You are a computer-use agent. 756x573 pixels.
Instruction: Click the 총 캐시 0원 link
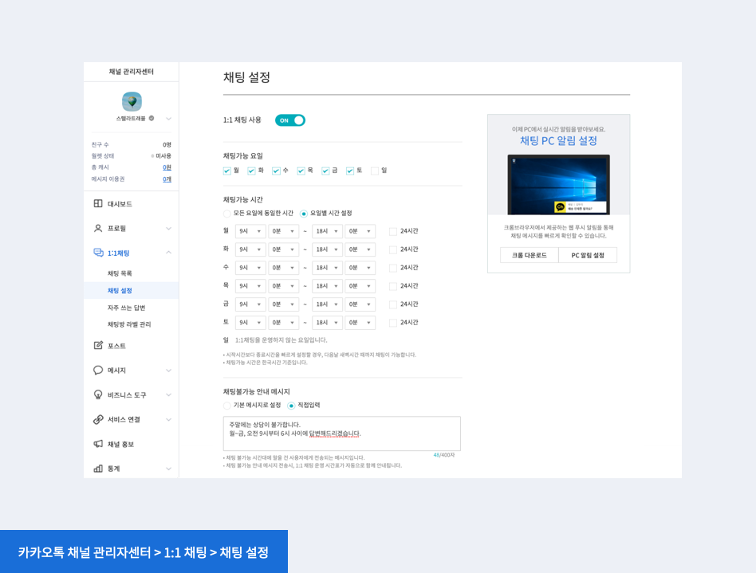pos(167,167)
